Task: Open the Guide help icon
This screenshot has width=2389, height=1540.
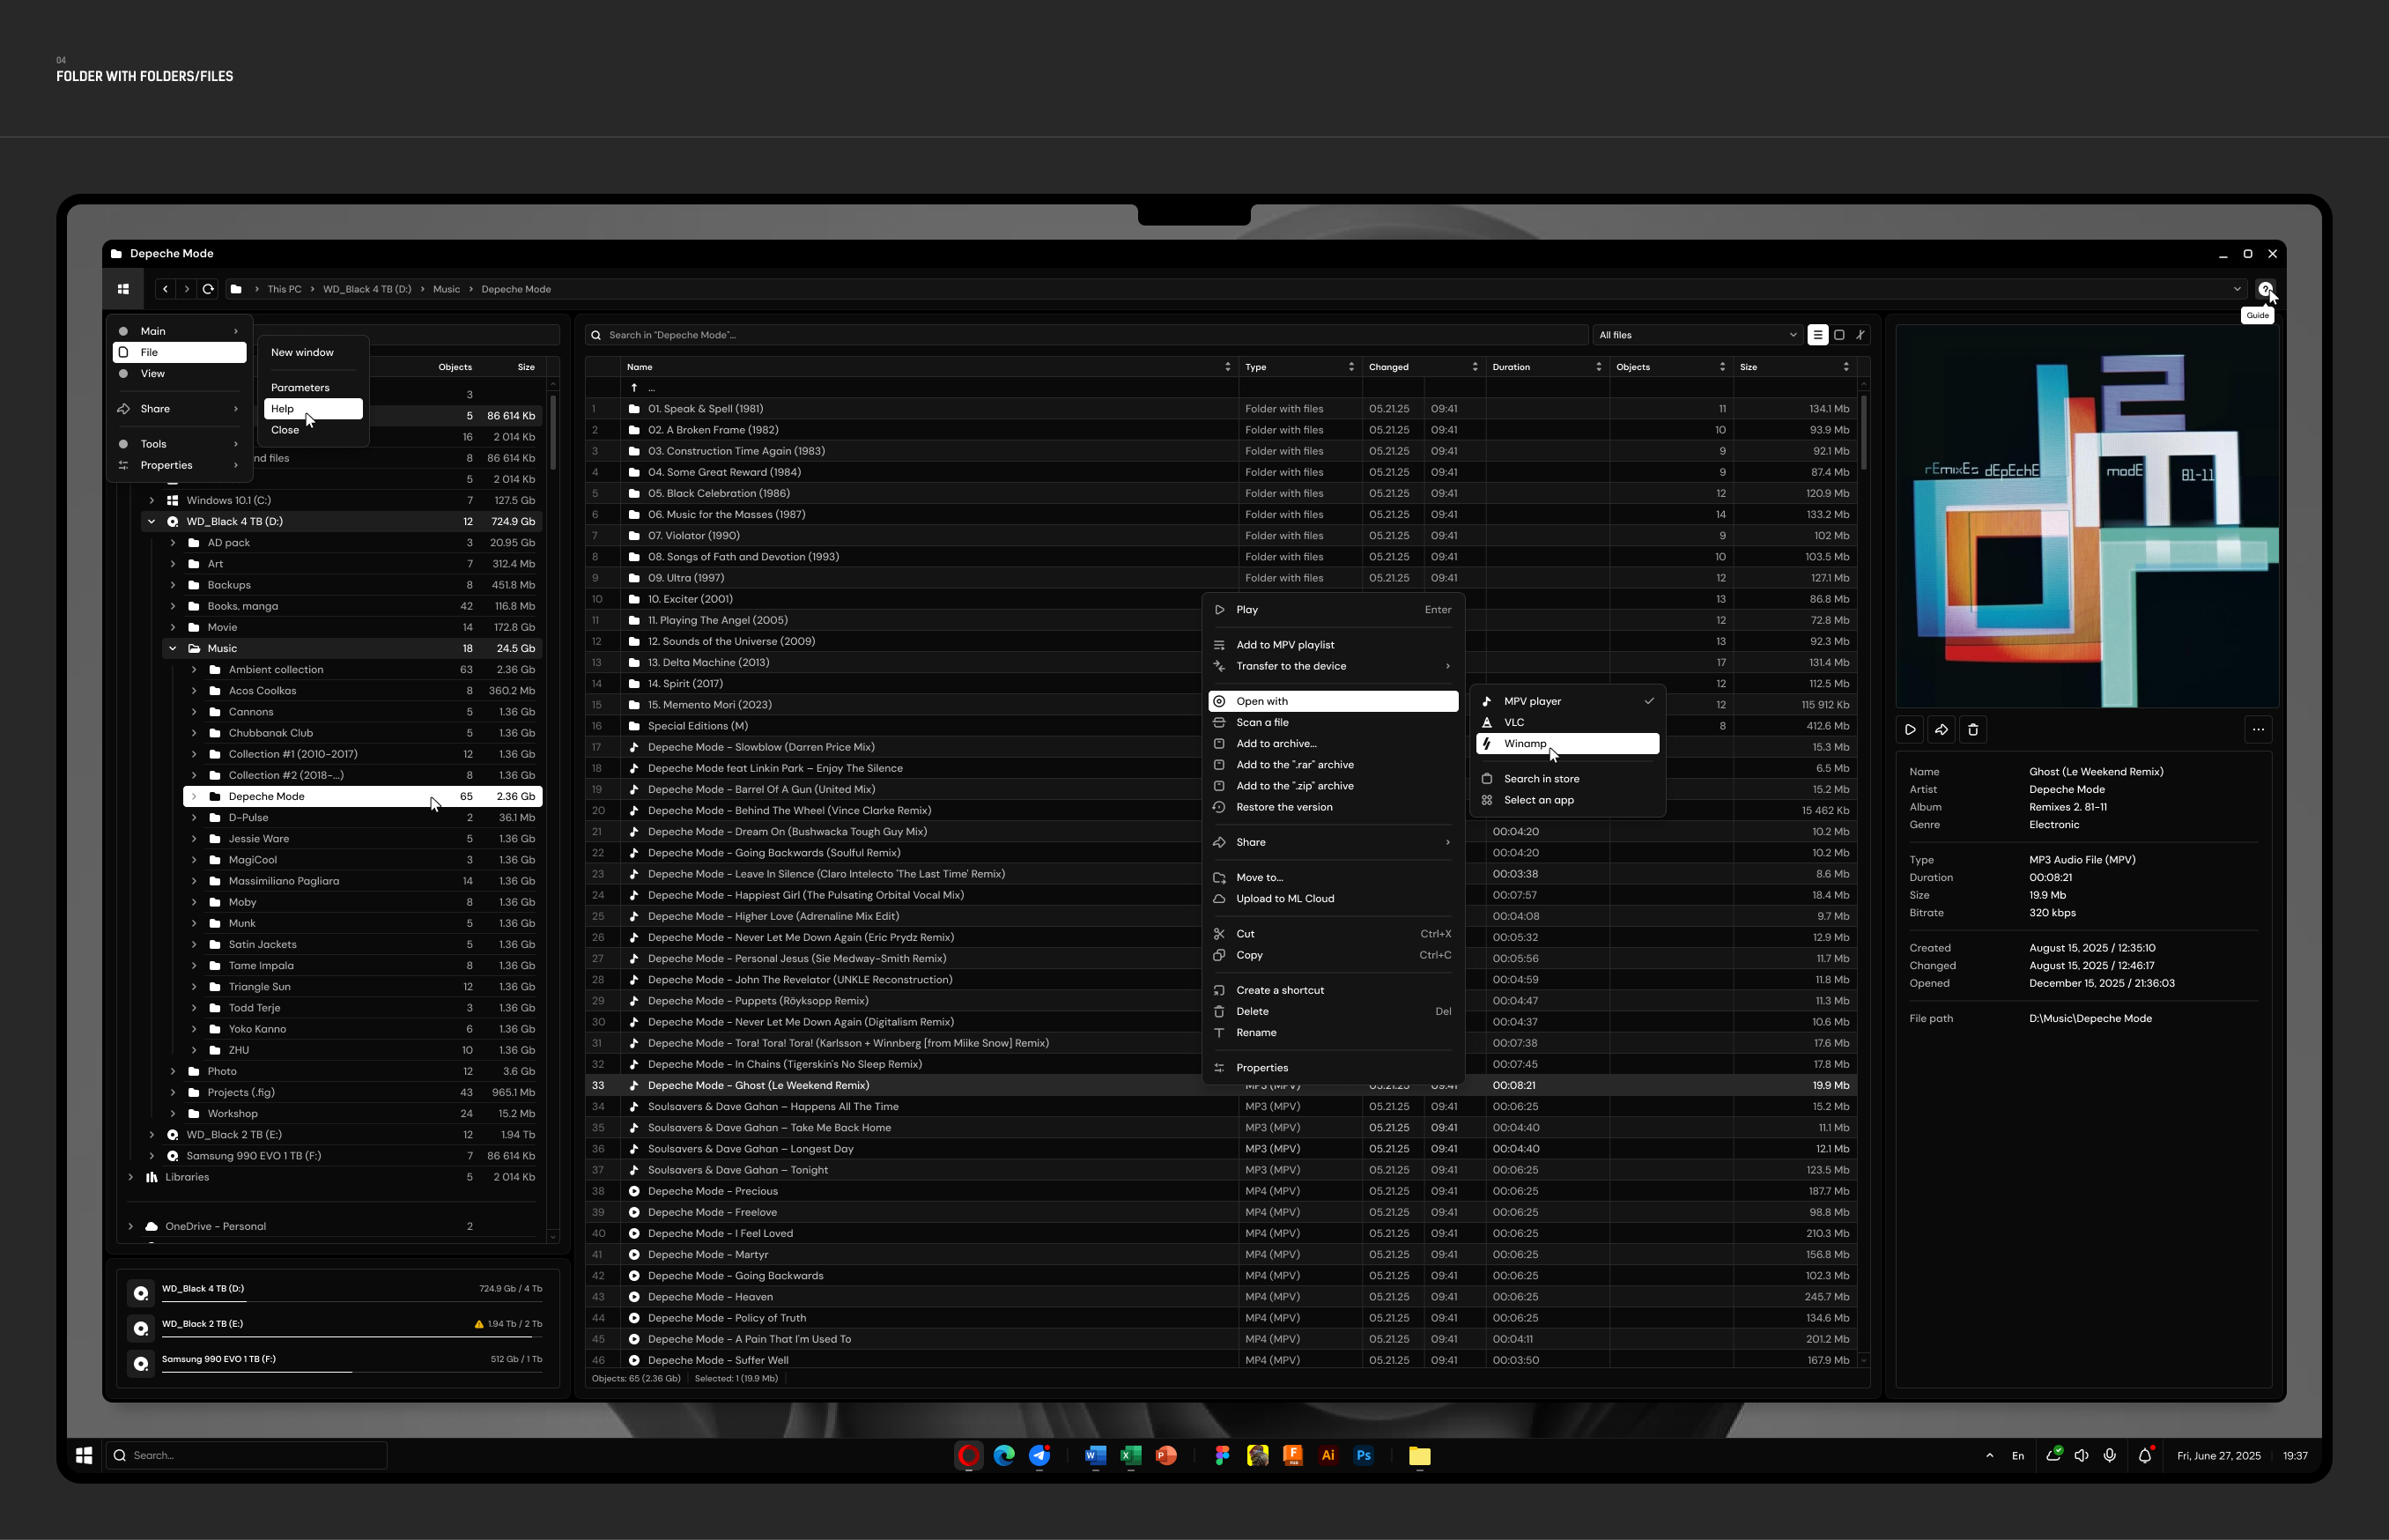Action: point(2266,289)
